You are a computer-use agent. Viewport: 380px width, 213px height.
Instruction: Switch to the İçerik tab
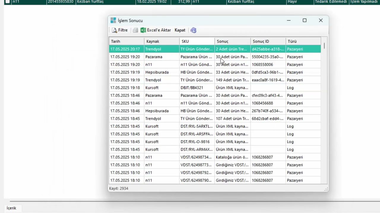[x=12, y=208]
